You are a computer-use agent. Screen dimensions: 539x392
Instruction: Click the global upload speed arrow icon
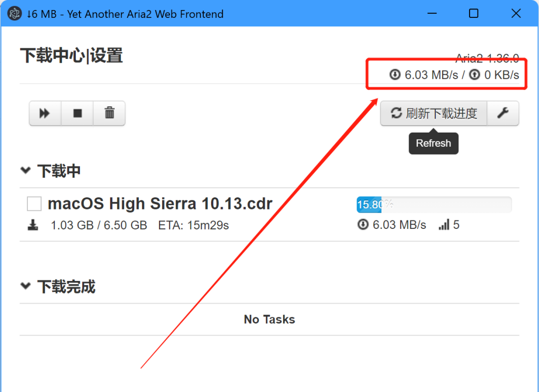pos(475,75)
